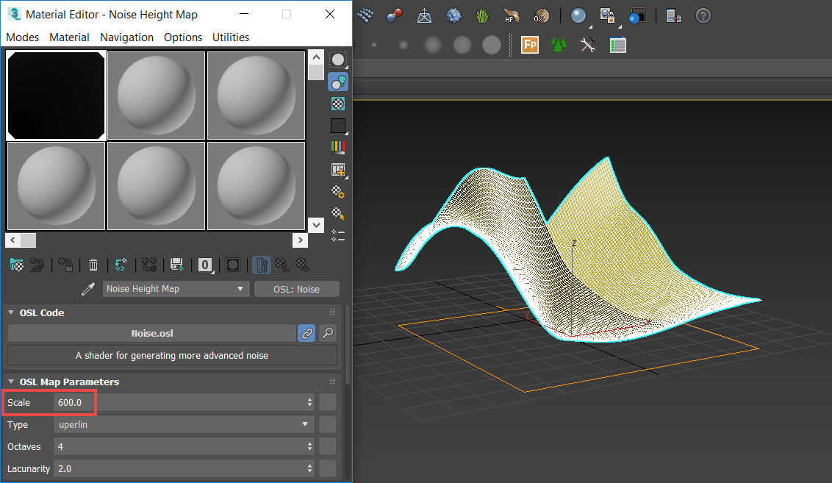Open the wrench and hammer tools icon
The width and height of the screenshot is (832, 483).
pyautogui.click(x=588, y=45)
